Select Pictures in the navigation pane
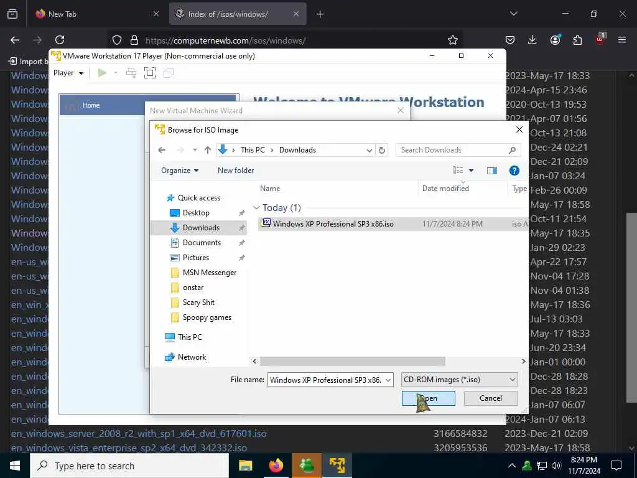Image resolution: width=637 pixels, height=478 pixels. tap(196, 258)
